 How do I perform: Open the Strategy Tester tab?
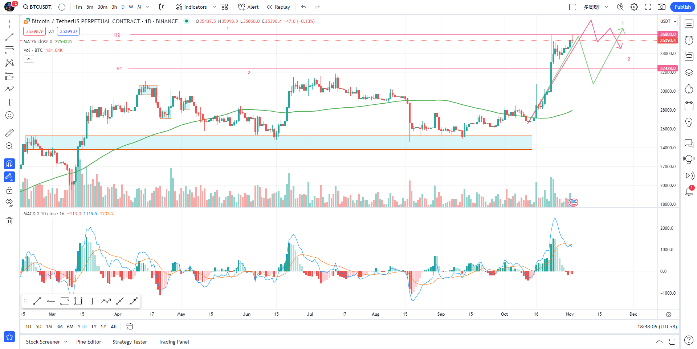pos(130,342)
